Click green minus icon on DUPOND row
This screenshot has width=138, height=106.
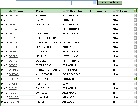(x=135, y=79)
